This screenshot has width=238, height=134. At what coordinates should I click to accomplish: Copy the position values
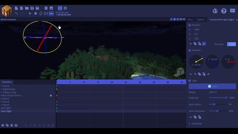coord(195,44)
